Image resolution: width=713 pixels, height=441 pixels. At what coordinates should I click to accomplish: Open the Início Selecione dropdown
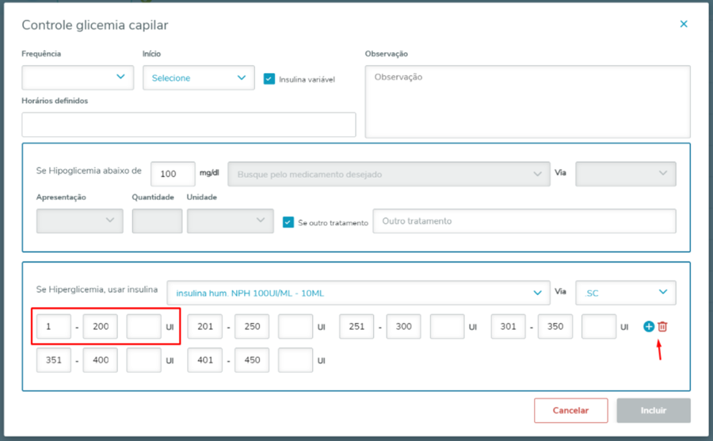(199, 78)
